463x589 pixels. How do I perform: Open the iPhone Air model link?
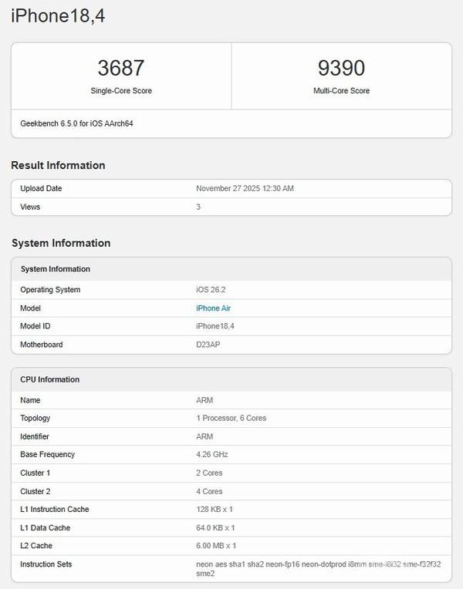(214, 308)
